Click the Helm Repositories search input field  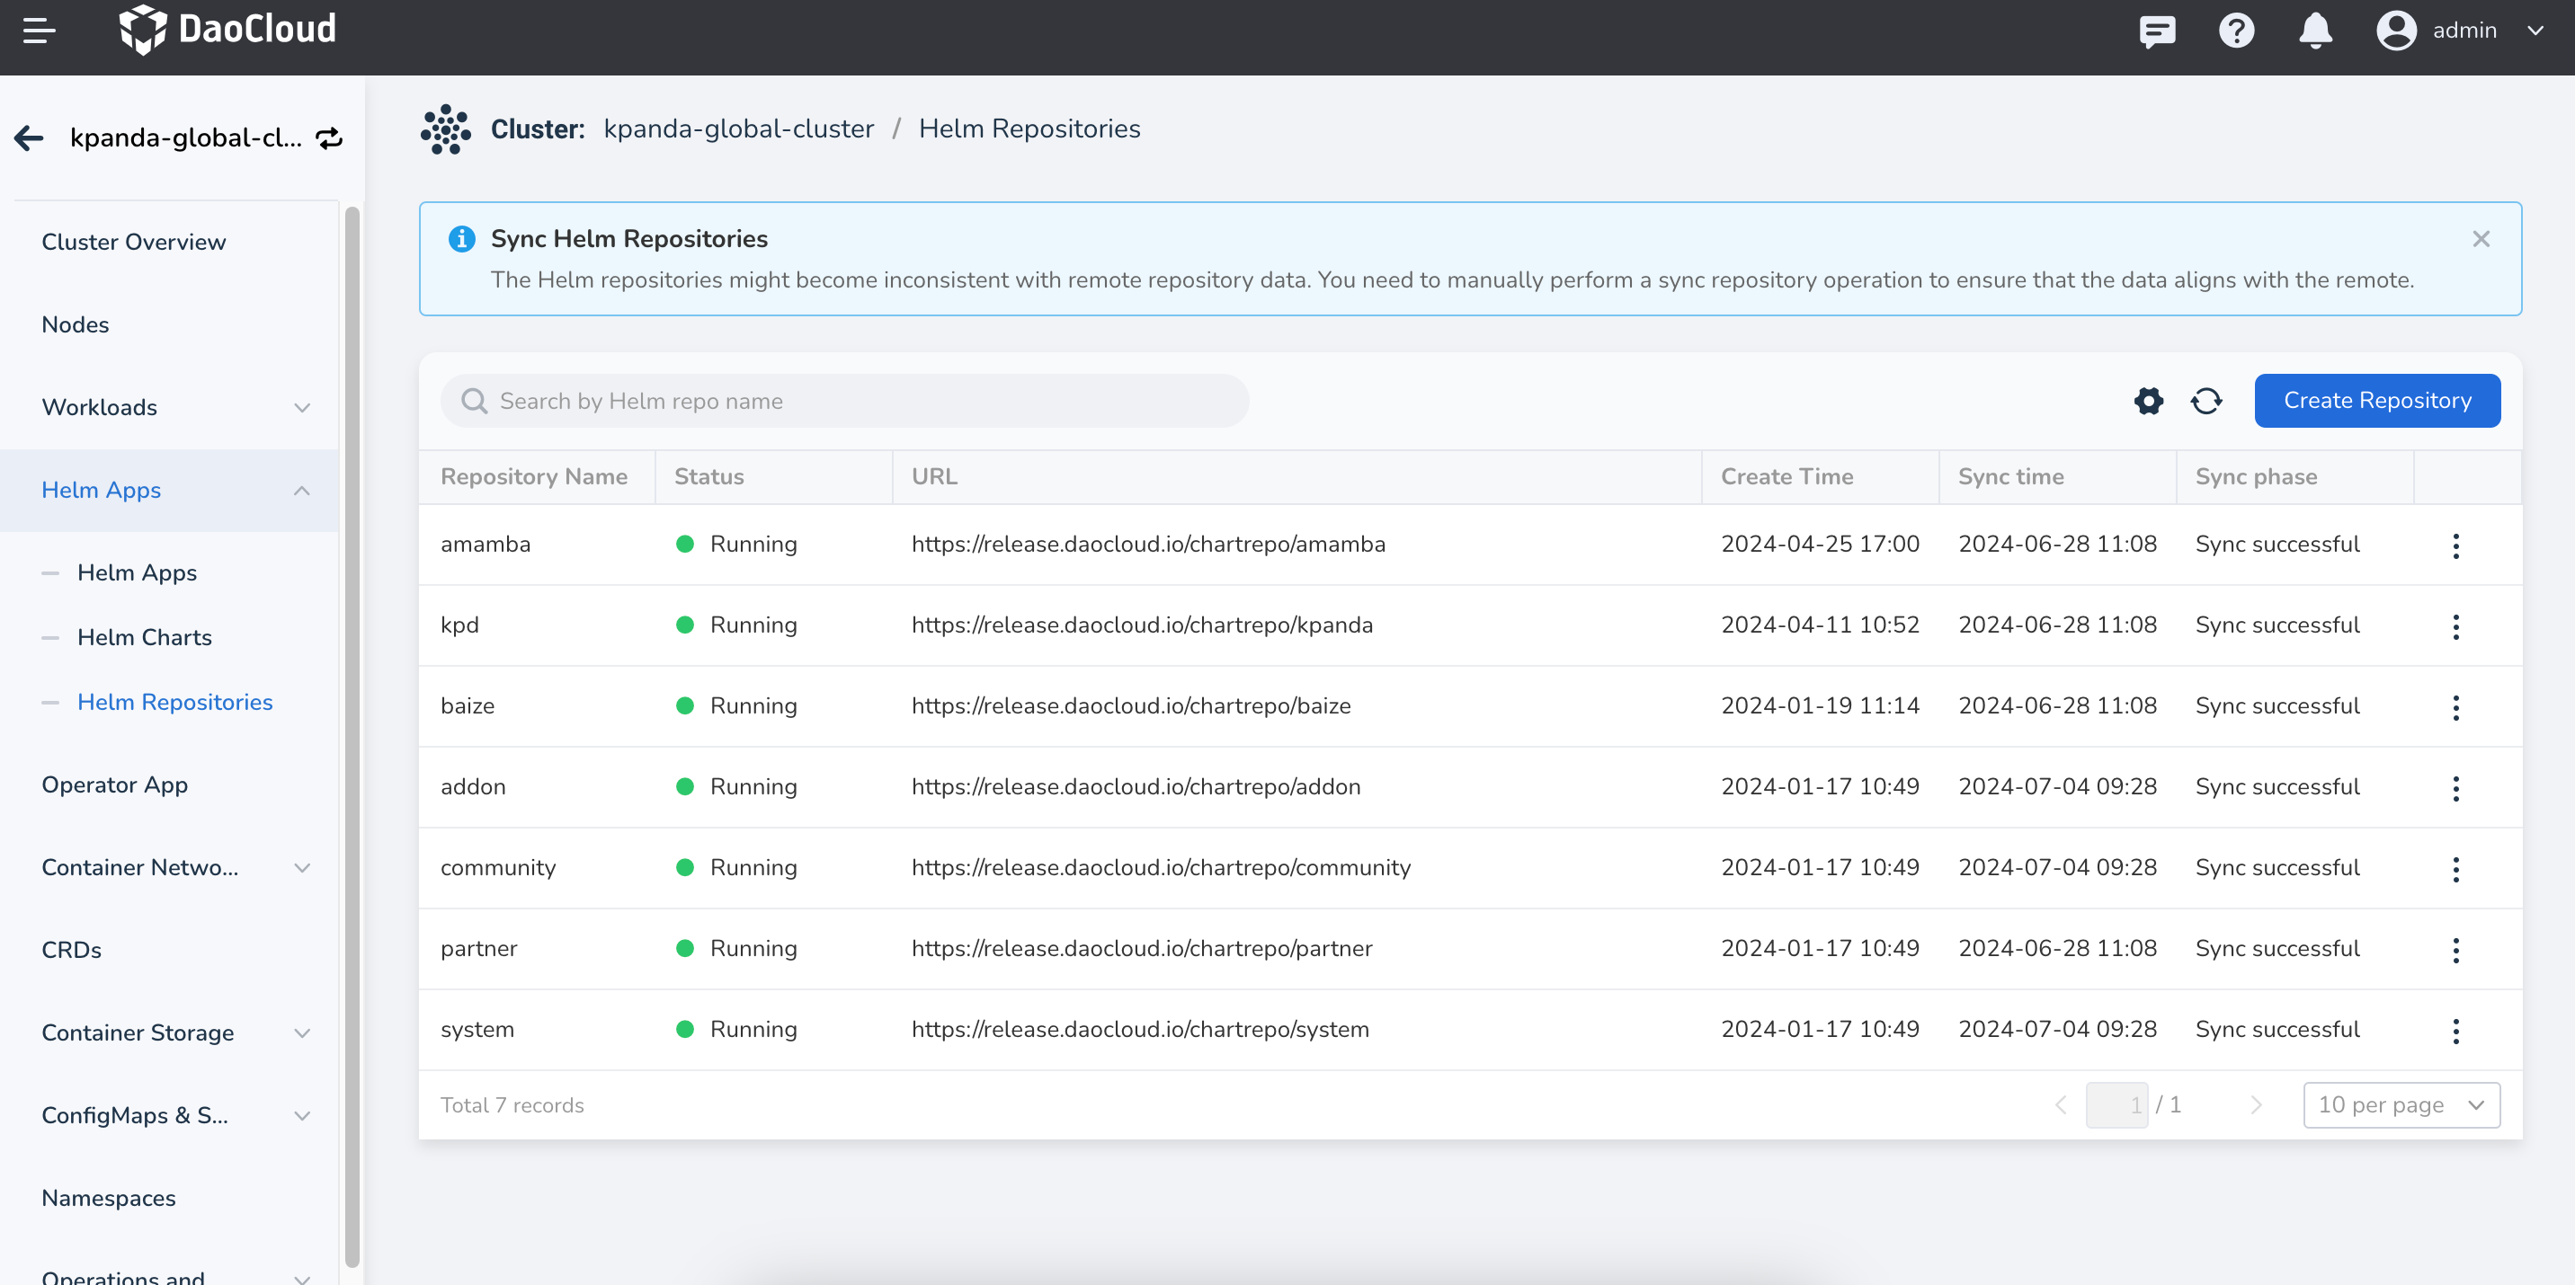[846, 401]
